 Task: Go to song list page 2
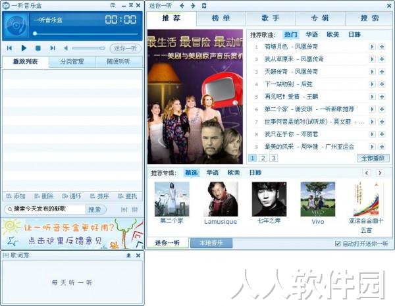[263, 158]
